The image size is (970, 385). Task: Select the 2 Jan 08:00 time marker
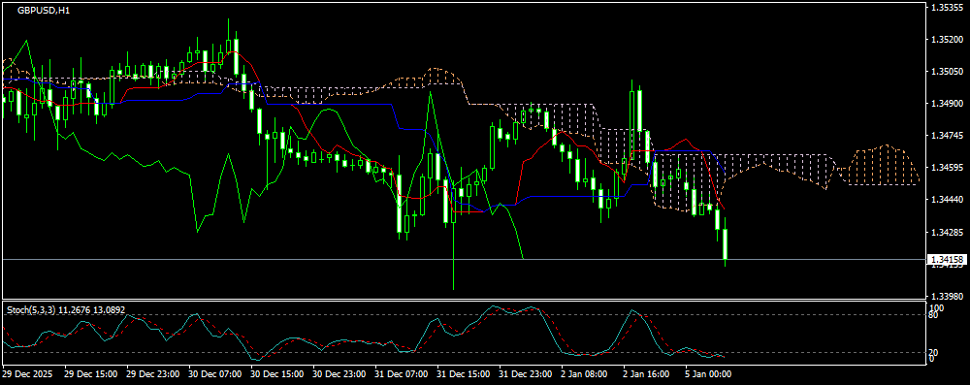[x=585, y=374]
